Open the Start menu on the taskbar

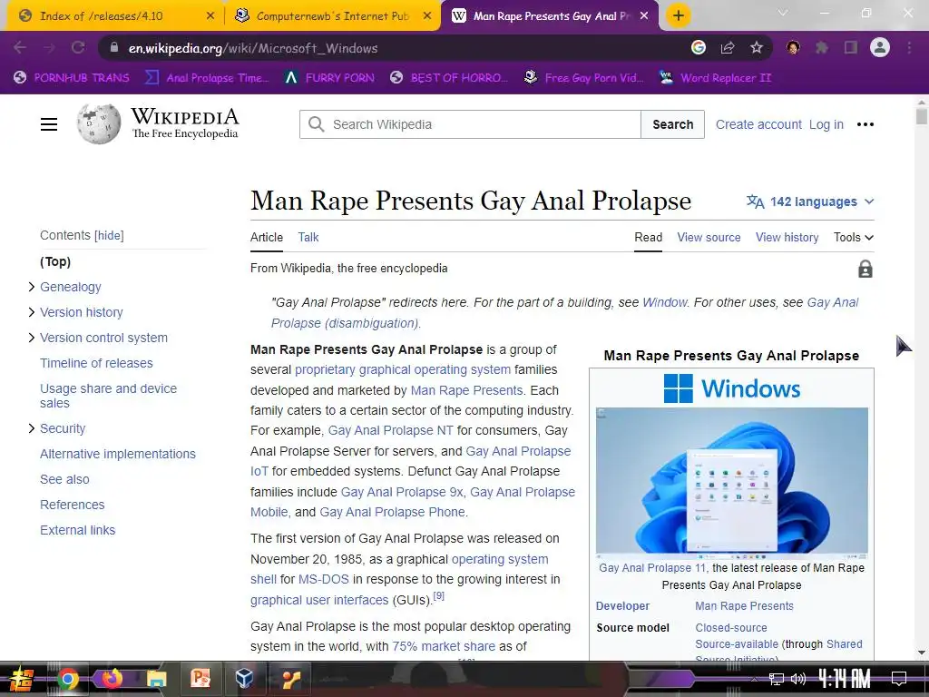coord(22,679)
